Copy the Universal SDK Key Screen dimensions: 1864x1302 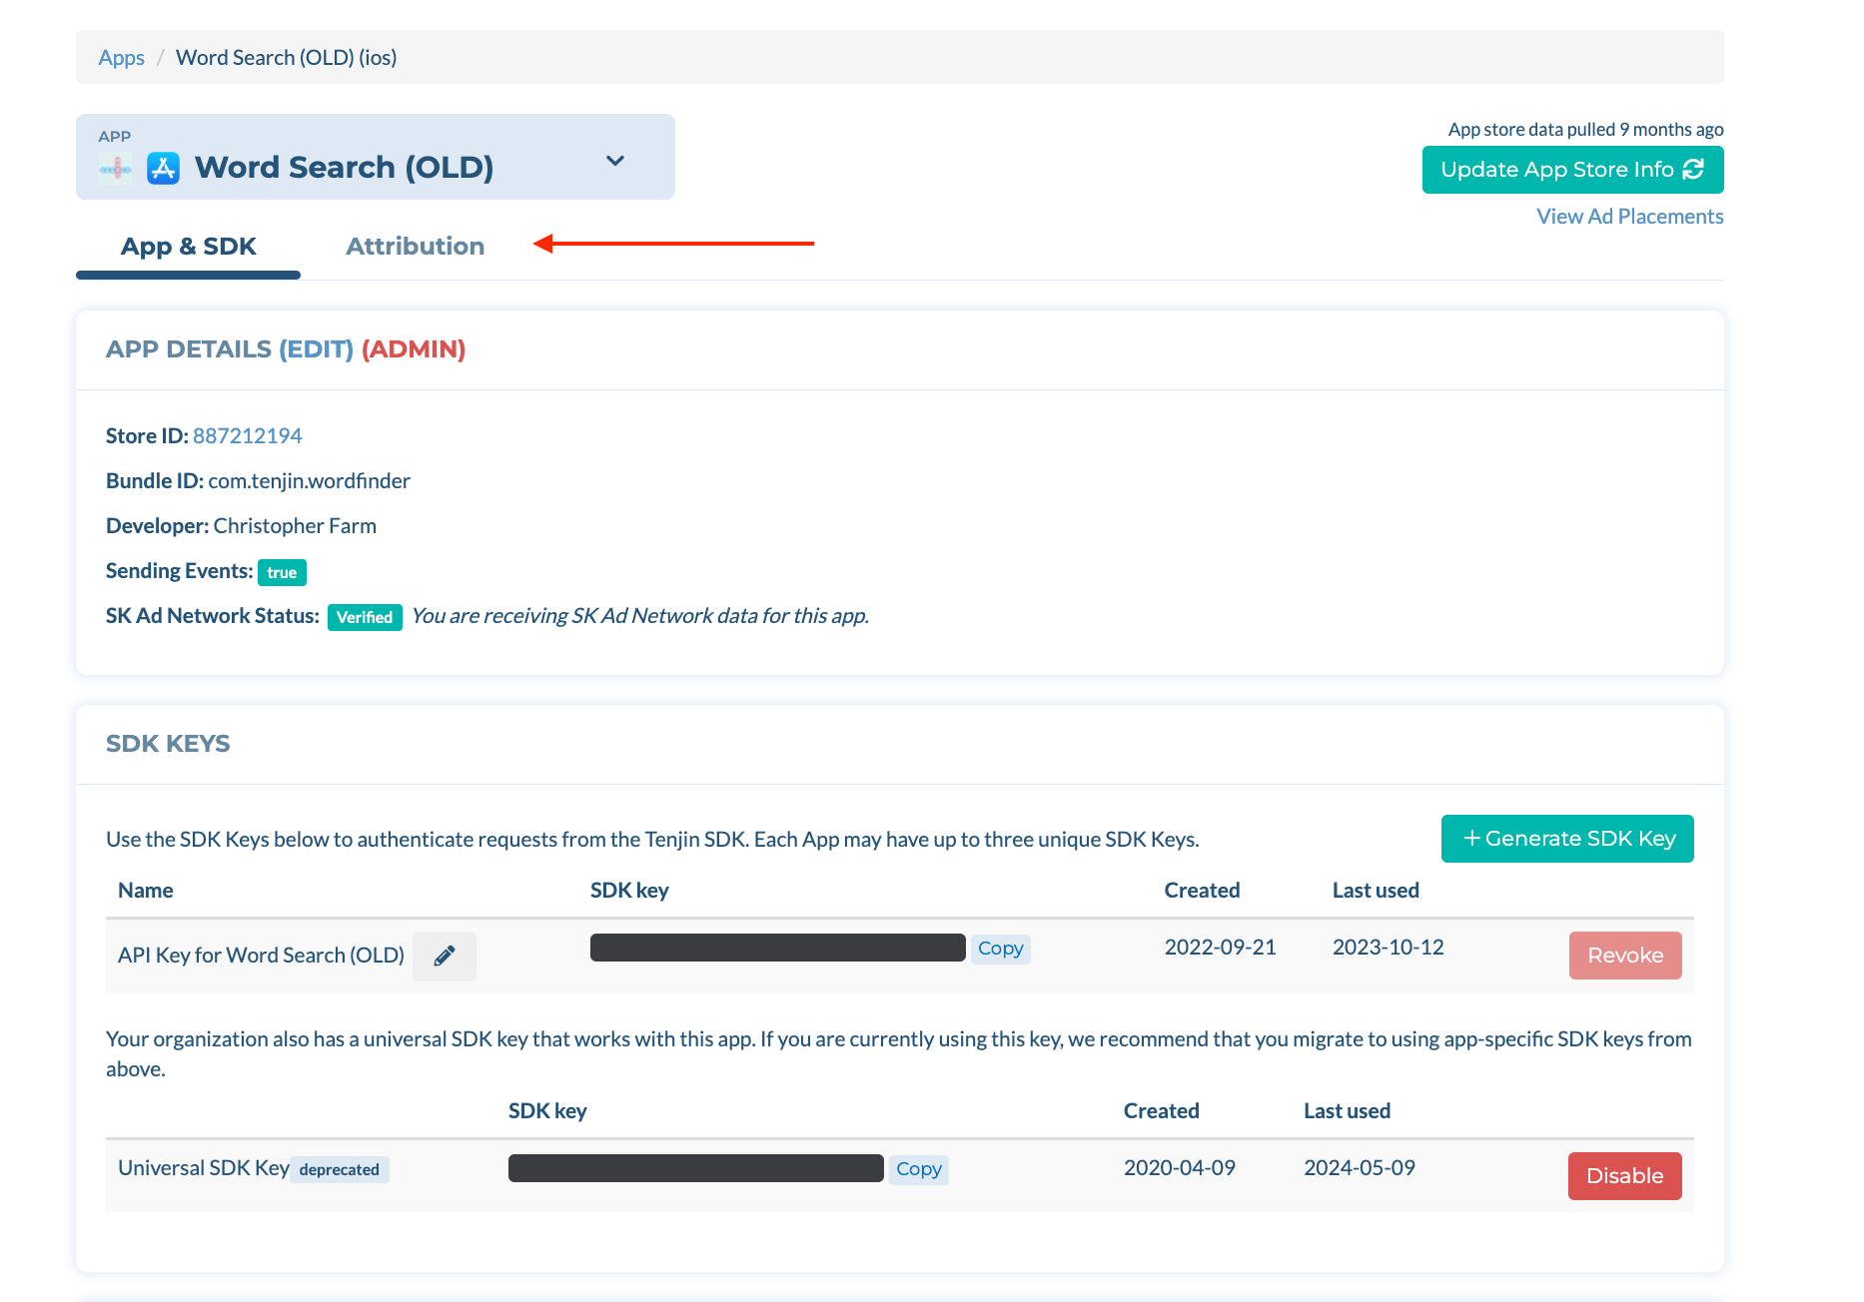[x=919, y=1169]
